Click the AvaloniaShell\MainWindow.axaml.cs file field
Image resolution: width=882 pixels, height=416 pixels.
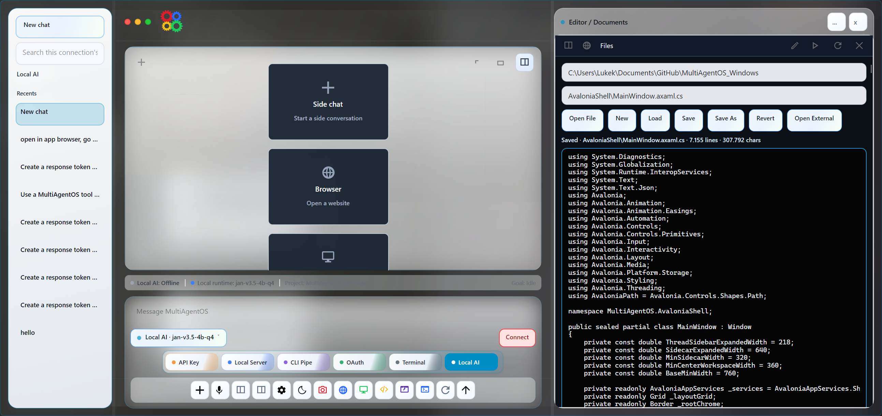click(x=714, y=96)
